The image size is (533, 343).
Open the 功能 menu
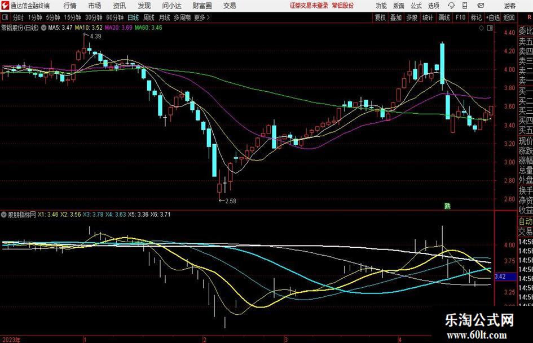tap(381, 6)
